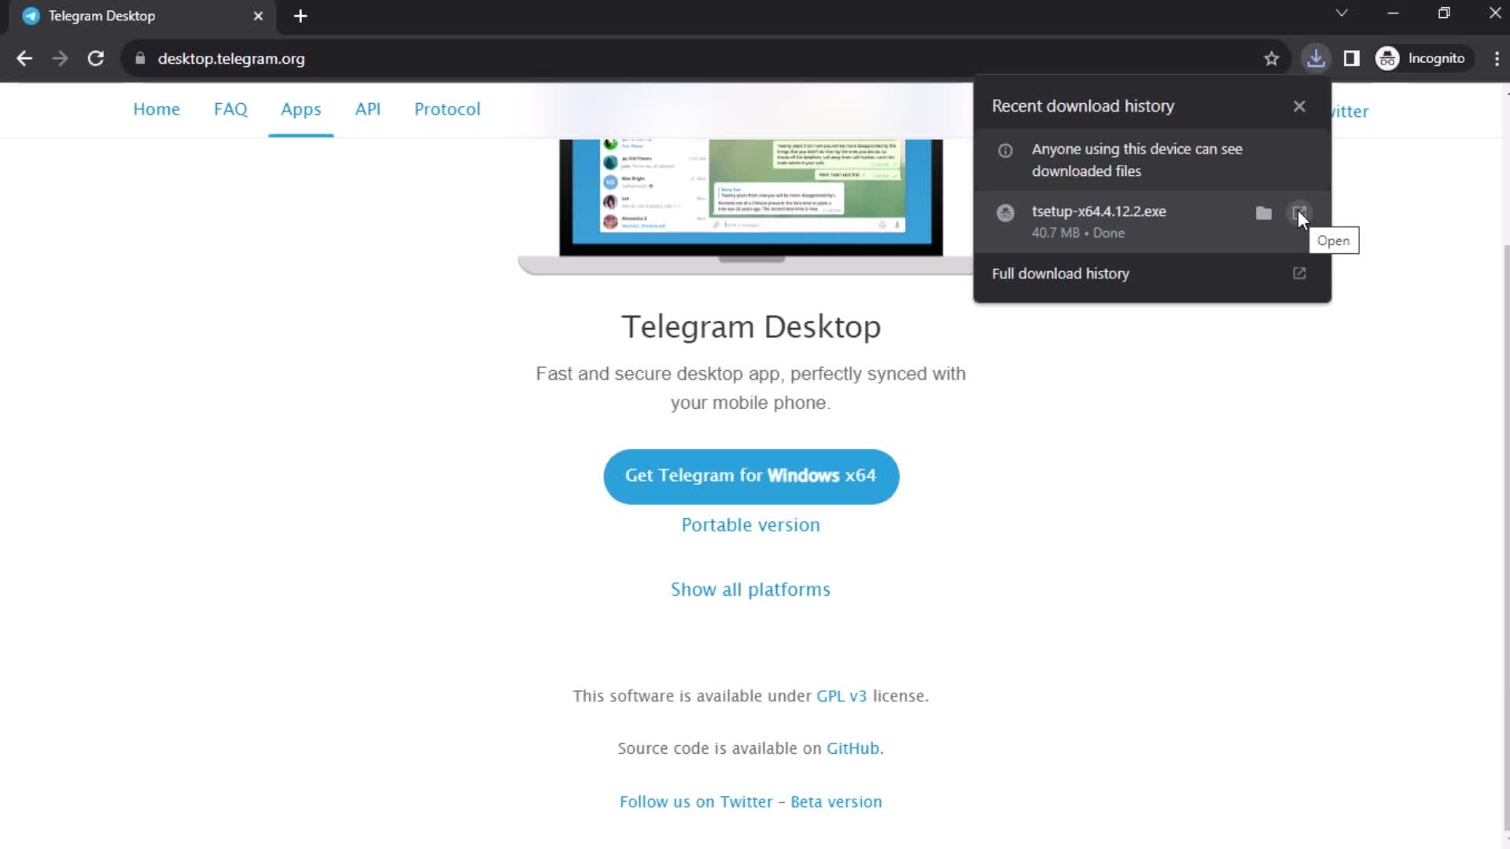
Task: Click the show downloaded file in folder icon
Action: point(1263,211)
